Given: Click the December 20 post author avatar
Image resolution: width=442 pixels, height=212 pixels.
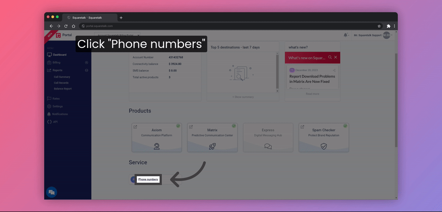Looking at the screenshot, I should tap(292, 70).
